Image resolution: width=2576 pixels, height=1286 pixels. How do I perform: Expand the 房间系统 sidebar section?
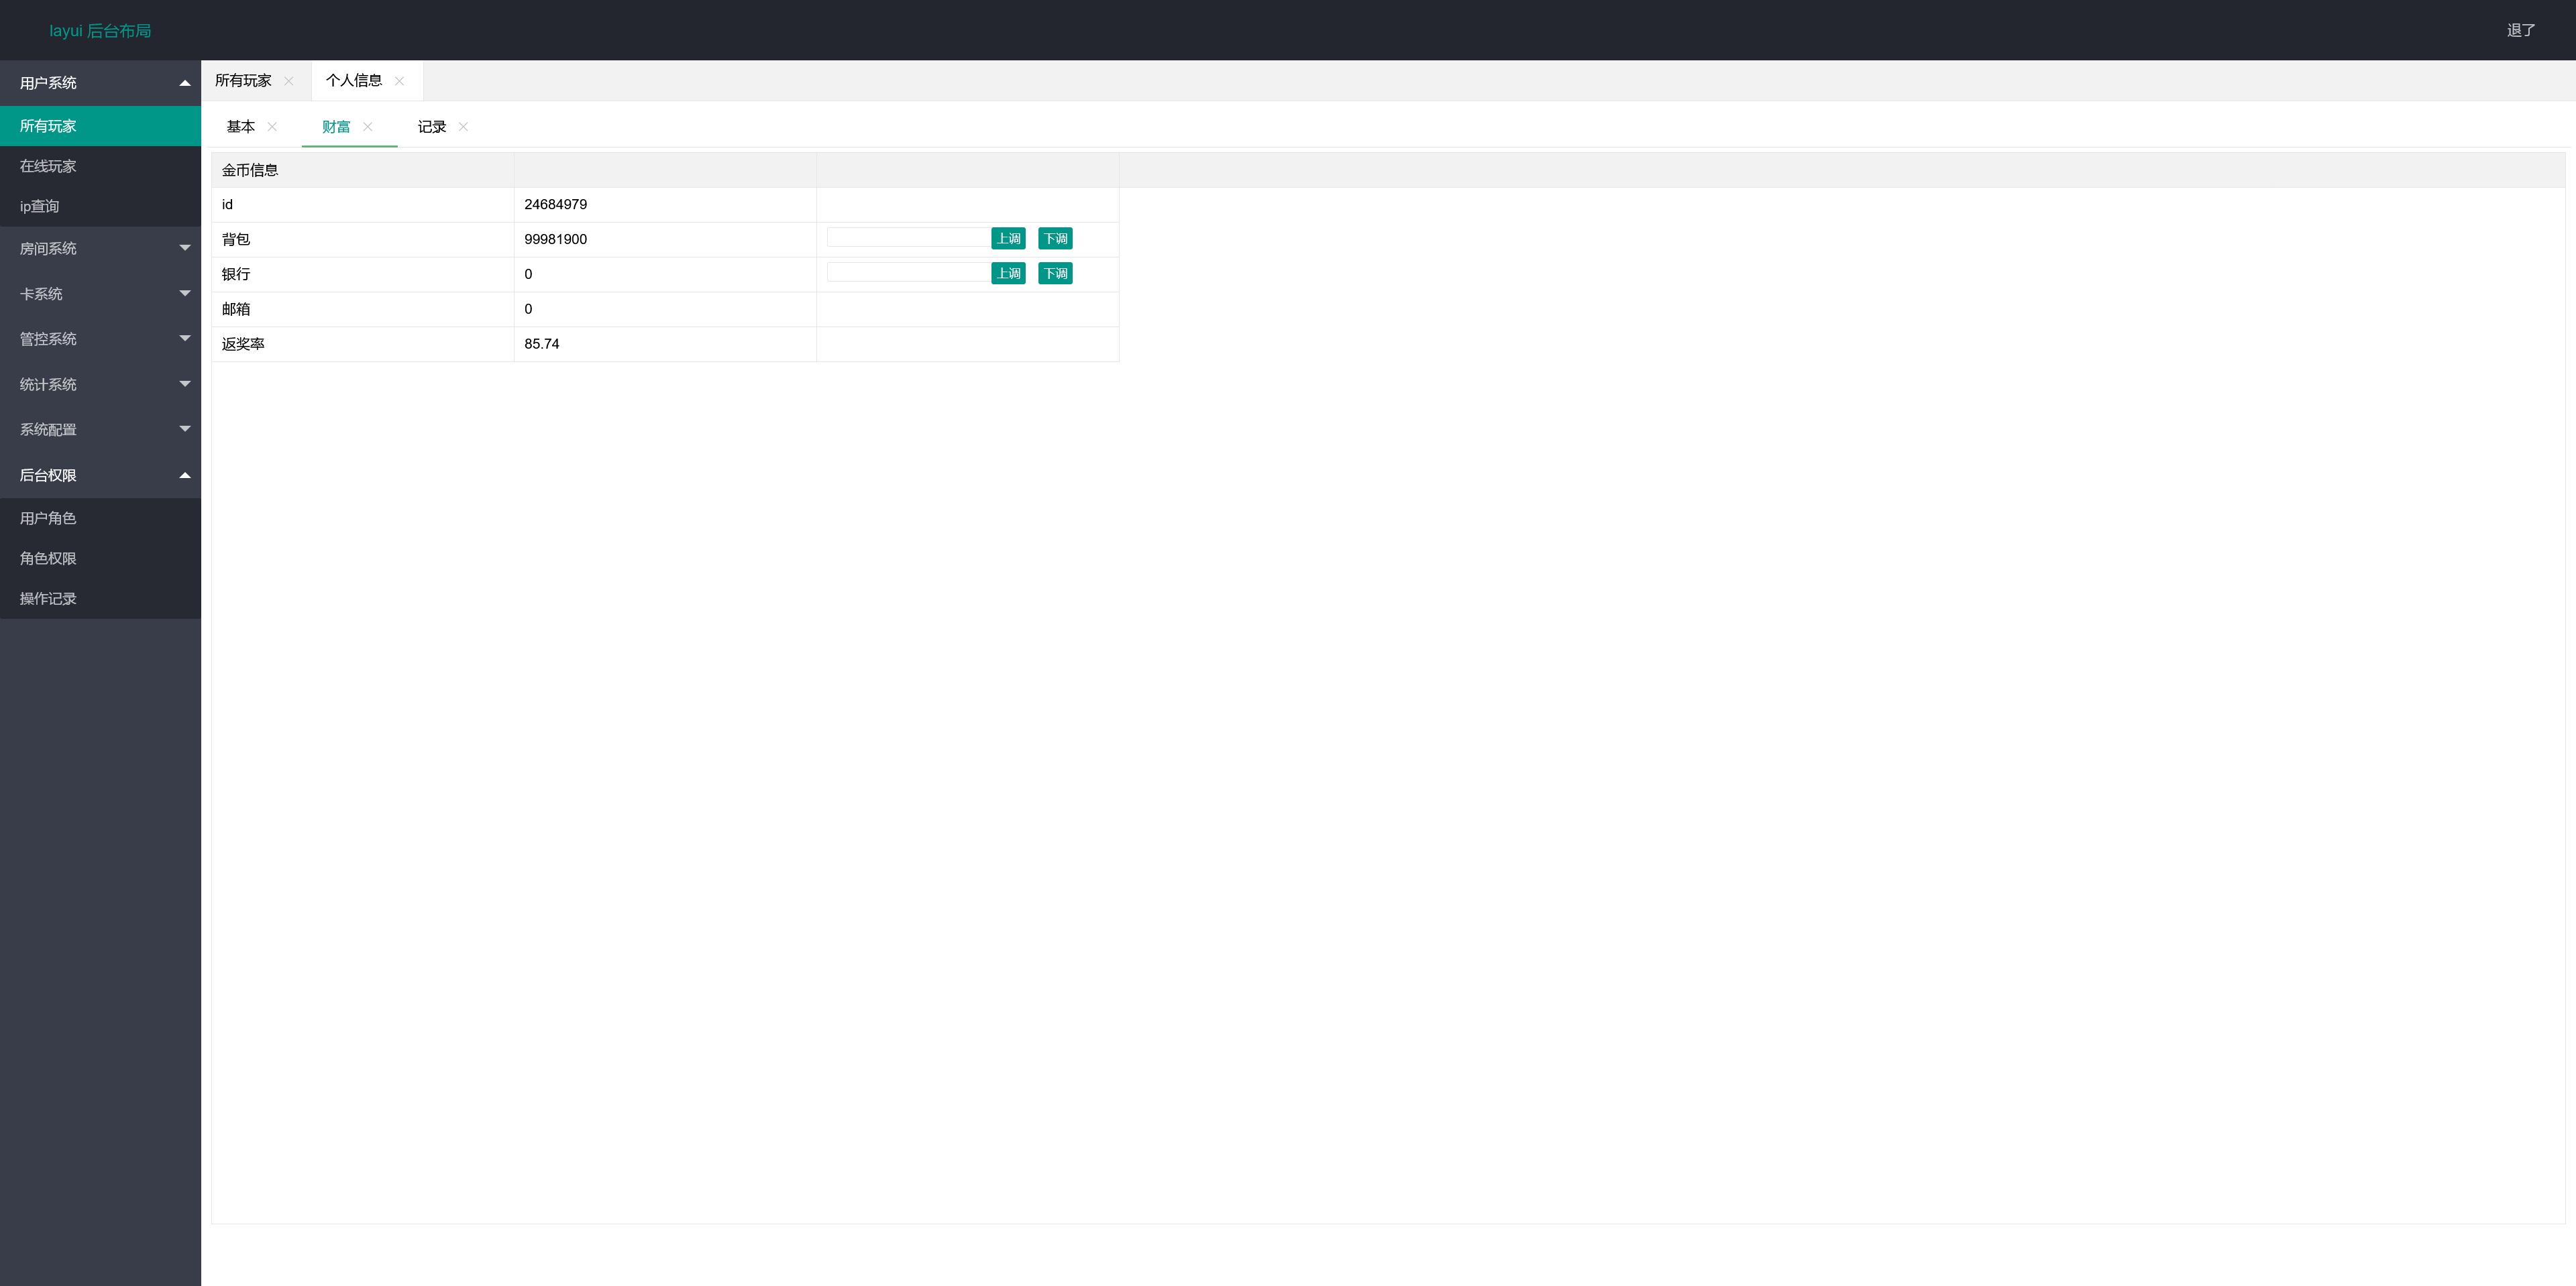[x=100, y=249]
